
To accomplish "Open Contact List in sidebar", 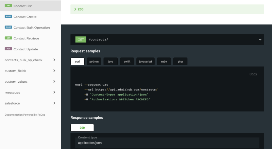I will pos(26,6).
